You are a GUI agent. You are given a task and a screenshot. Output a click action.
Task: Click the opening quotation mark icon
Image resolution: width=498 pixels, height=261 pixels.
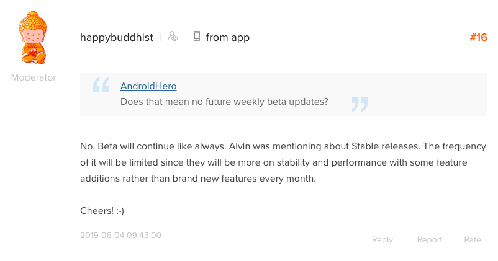(x=101, y=85)
